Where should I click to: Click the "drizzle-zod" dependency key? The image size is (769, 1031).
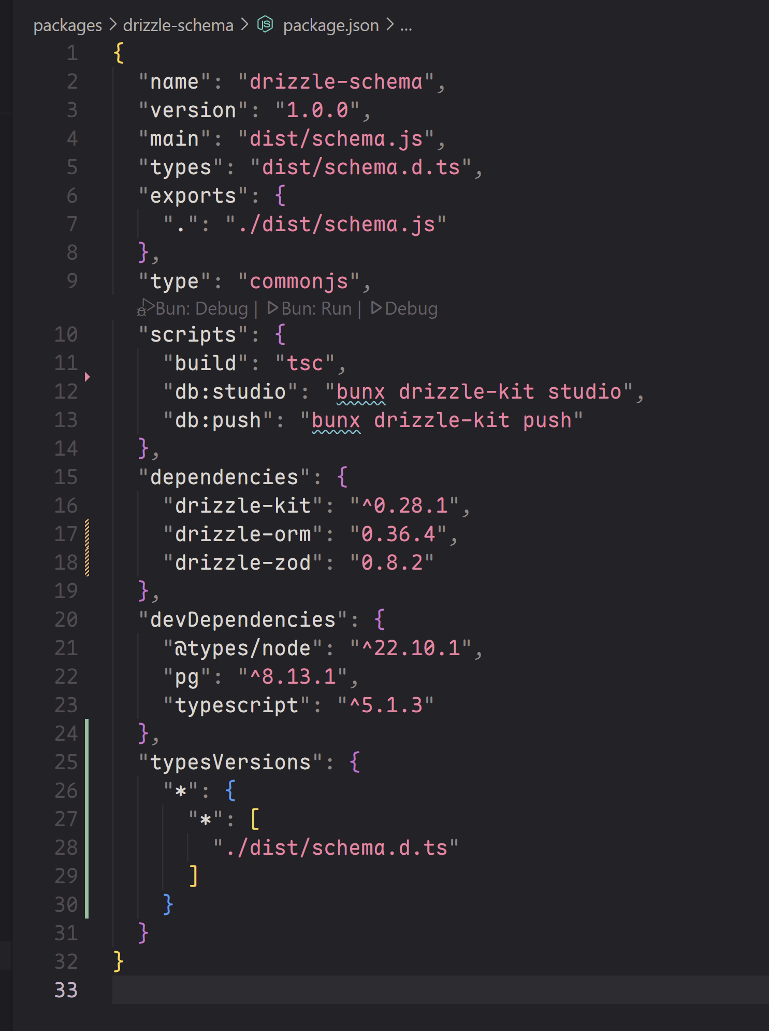point(243,563)
